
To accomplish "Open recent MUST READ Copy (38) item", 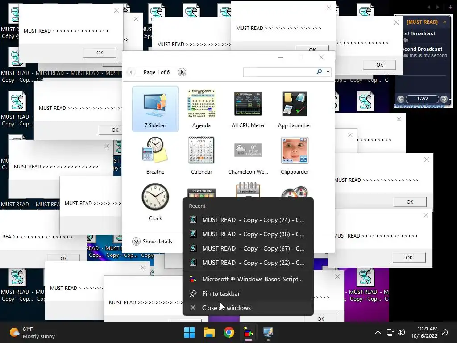I will pos(248,234).
